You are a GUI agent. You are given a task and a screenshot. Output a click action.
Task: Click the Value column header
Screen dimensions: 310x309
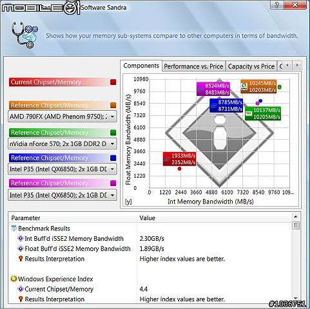215,218
